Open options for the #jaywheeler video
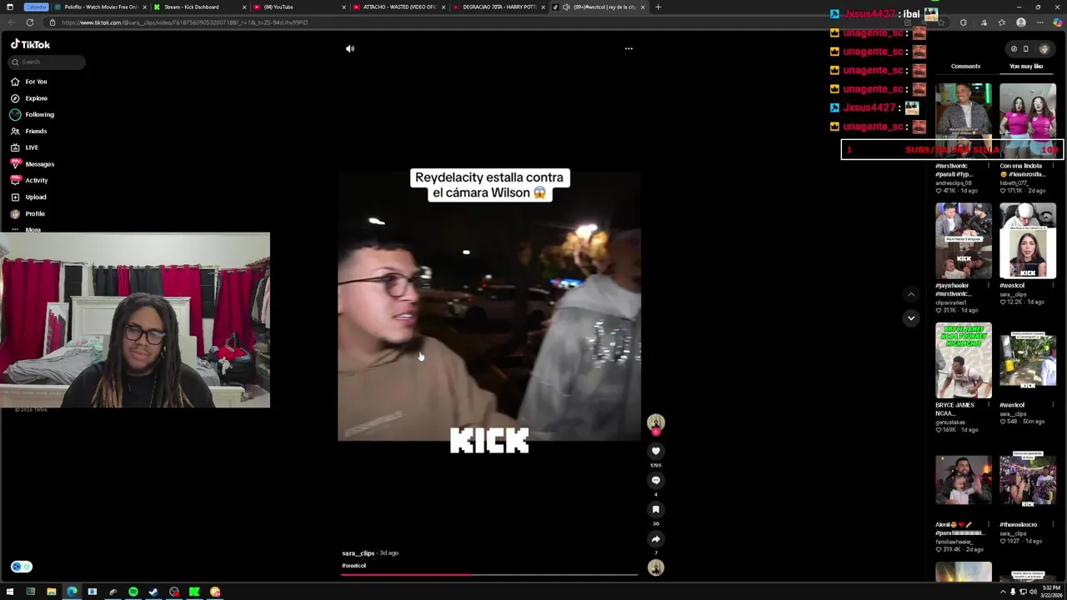The height and width of the screenshot is (600, 1067). point(989,286)
